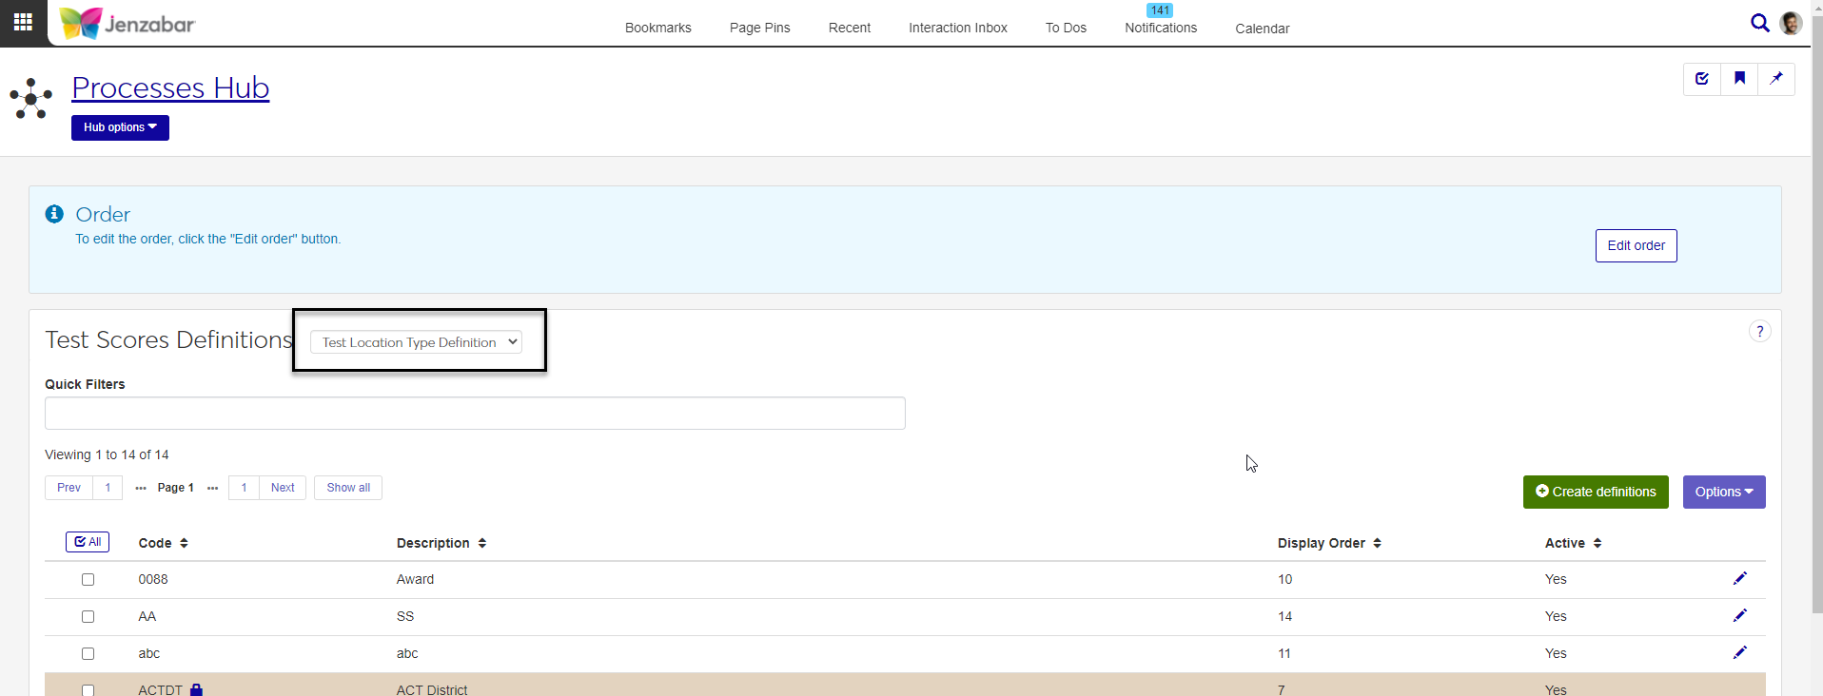1823x696 pixels.
Task: Open the Test Location Type Definition dropdown
Action: [x=416, y=342]
